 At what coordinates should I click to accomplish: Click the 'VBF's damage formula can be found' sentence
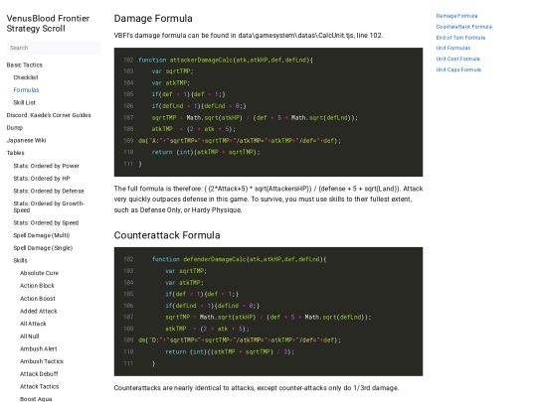pyautogui.click(x=249, y=36)
